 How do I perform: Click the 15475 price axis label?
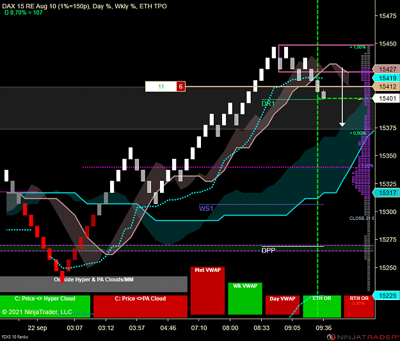[388, 16]
